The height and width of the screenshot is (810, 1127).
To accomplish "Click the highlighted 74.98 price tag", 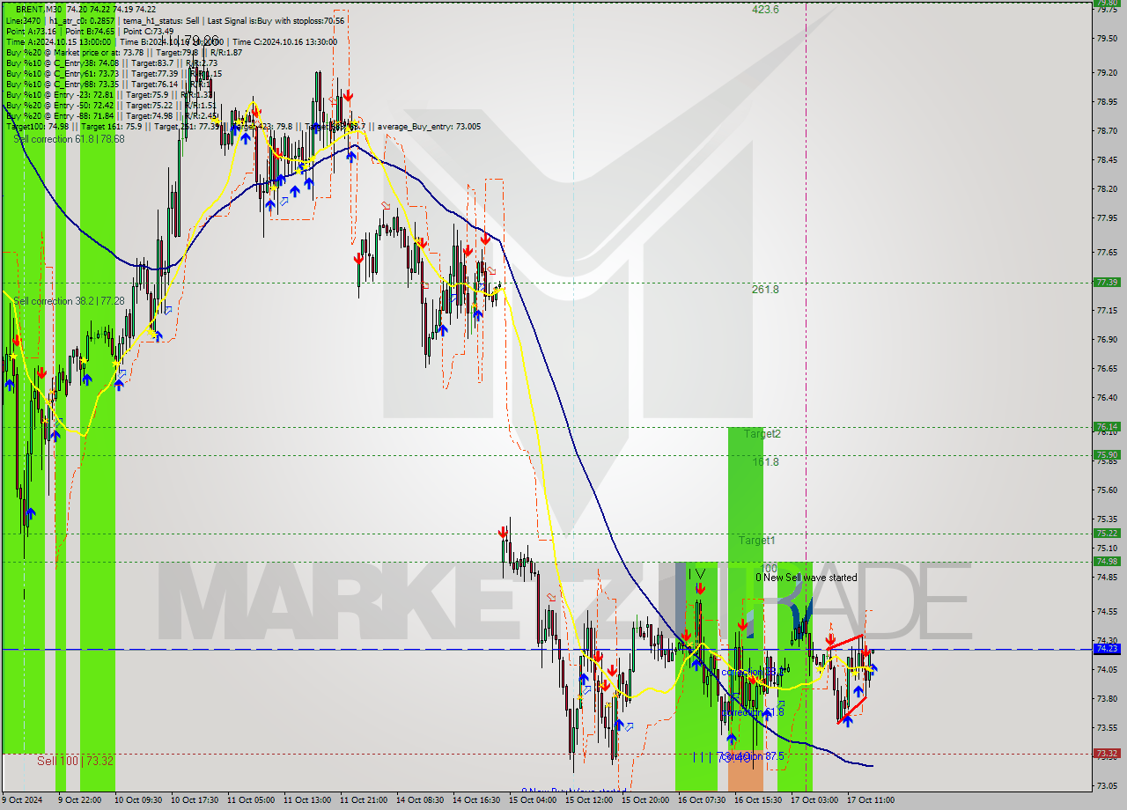I will point(1107,561).
